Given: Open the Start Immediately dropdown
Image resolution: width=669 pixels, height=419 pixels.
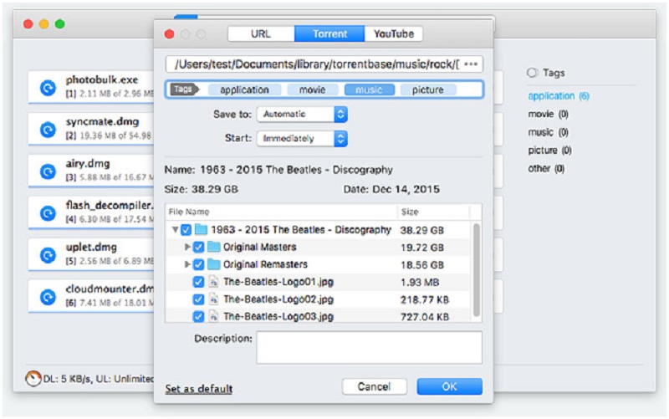Looking at the screenshot, I should click(x=301, y=138).
